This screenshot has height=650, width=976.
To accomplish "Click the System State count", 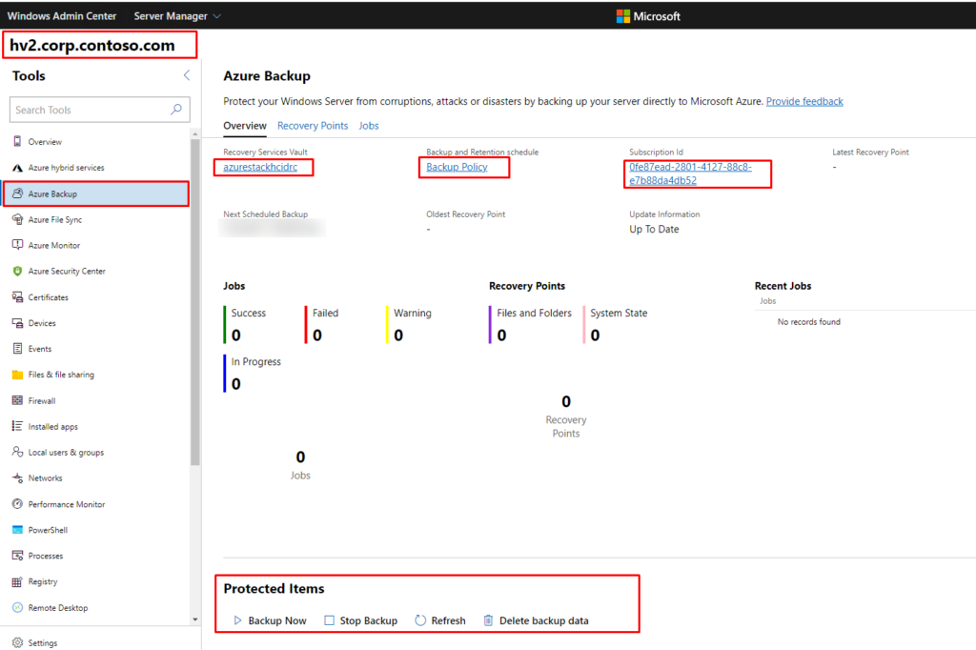I will [x=595, y=335].
